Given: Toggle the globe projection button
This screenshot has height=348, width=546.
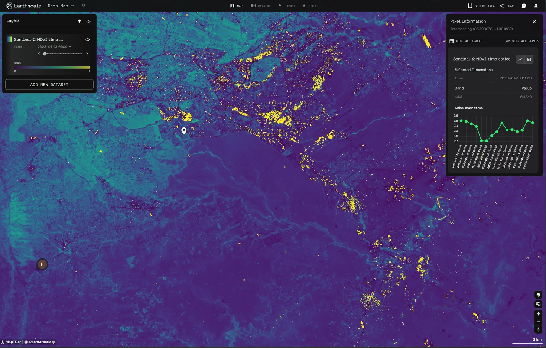Looking at the screenshot, I should coord(538,304).
